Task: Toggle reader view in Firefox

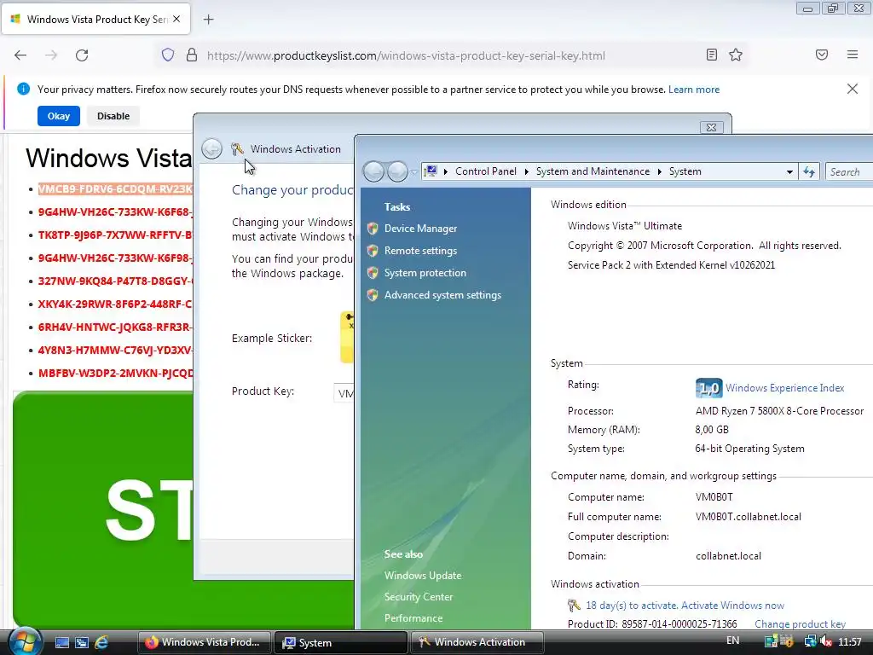Action: (x=711, y=55)
